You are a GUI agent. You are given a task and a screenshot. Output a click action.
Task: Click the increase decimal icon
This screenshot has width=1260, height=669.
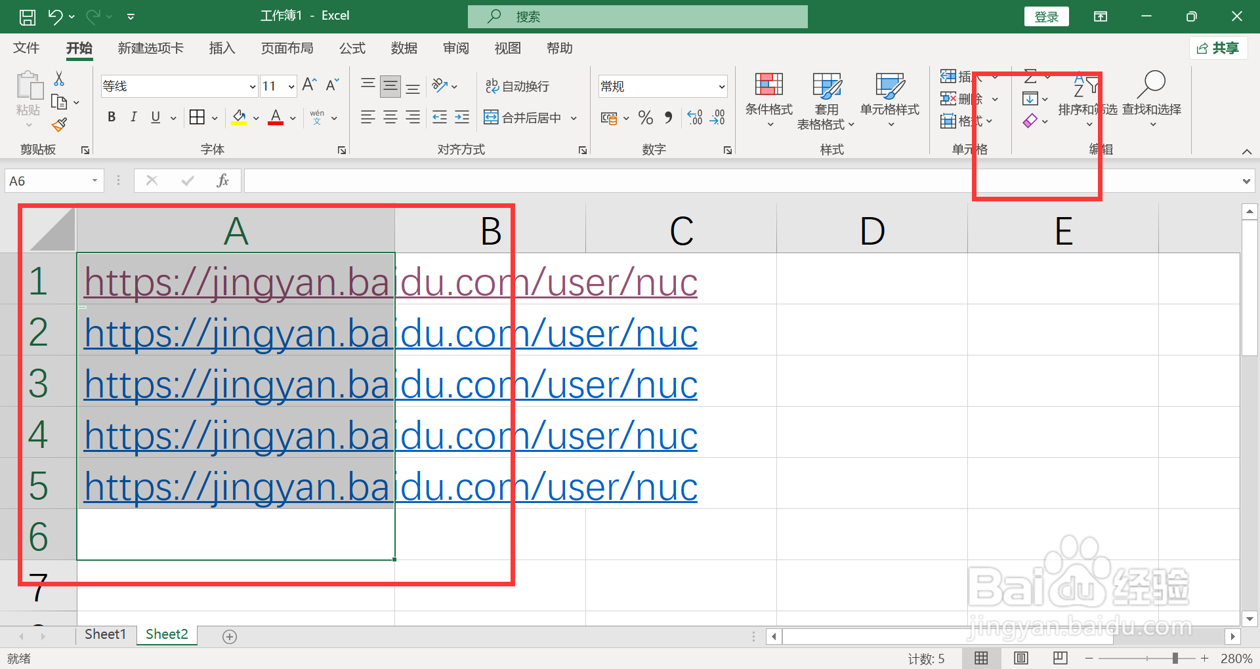pos(695,117)
